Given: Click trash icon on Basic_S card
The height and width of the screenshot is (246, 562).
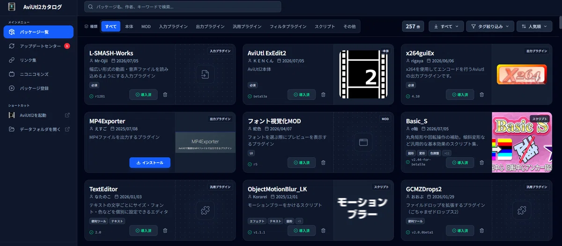Looking at the screenshot, I should (481, 163).
